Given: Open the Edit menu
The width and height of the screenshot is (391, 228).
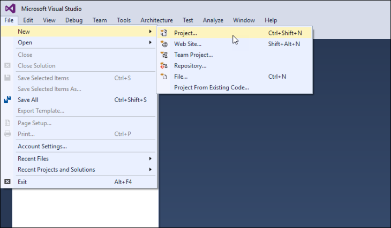Looking at the screenshot, I should 28,20.
